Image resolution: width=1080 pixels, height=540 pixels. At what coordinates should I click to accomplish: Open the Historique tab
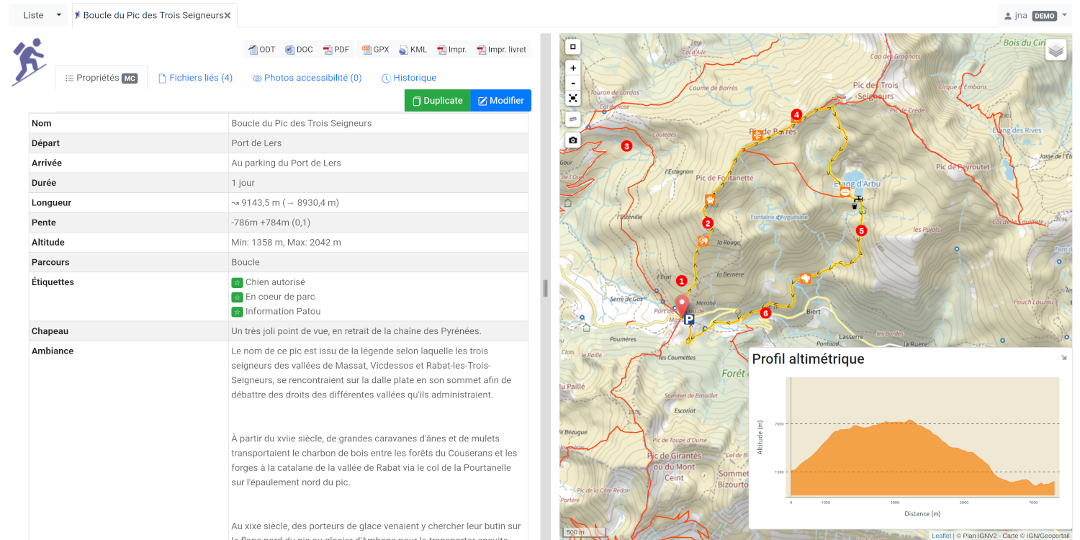[409, 78]
